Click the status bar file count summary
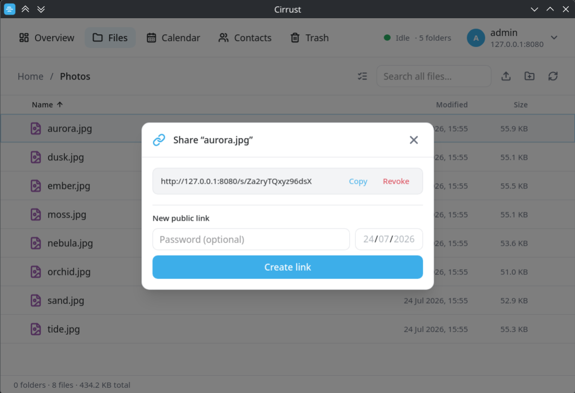This screenshot has height=393, width=575. point(72,385)
